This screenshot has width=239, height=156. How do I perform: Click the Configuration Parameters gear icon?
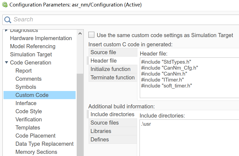[5, 5]
